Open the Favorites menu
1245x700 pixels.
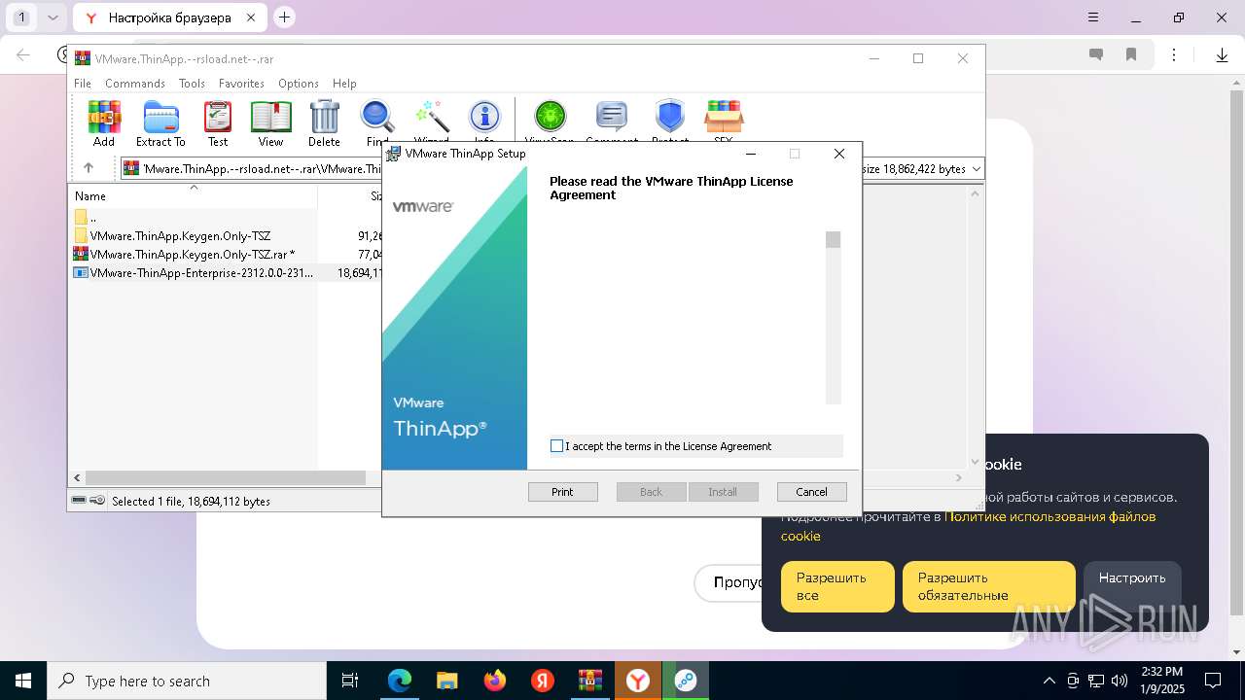tap(241, 84)
